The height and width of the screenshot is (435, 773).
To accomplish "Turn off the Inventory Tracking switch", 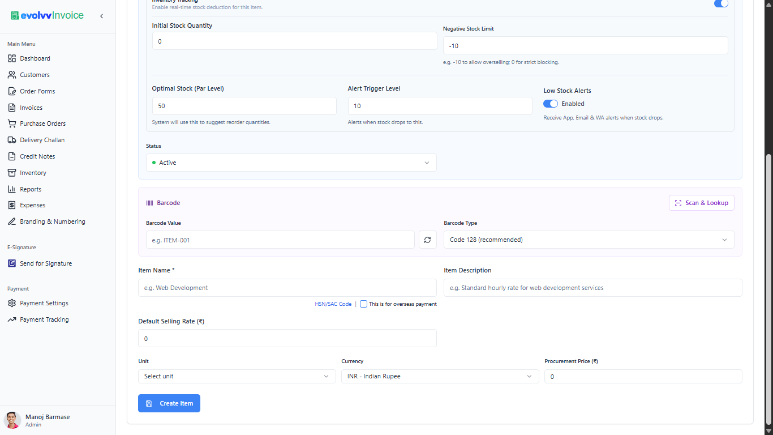I will [721, 3].
